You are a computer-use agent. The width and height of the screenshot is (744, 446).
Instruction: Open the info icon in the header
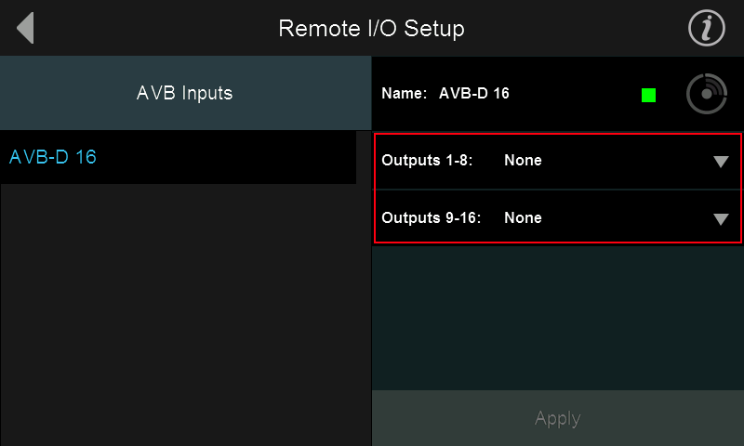coord(707,28)
